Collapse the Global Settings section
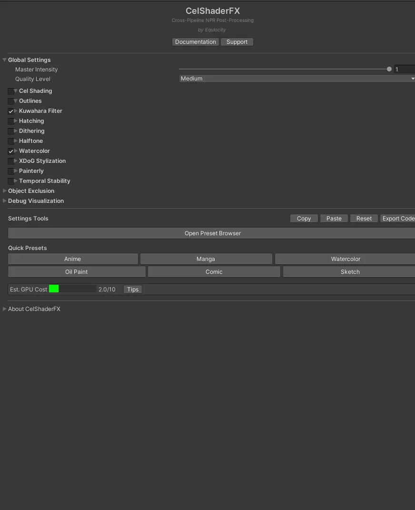415x510 pixels. pyautogui.click(x=5, y=60)
